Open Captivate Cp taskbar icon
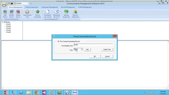Image resolution: width=169 pixels, height=95 pixels. [59, 93]
